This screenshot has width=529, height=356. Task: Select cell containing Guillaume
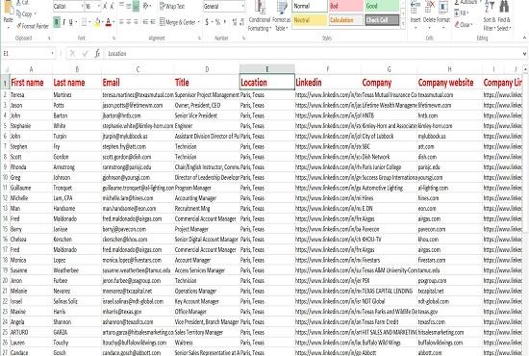click(x=31, y=188)
